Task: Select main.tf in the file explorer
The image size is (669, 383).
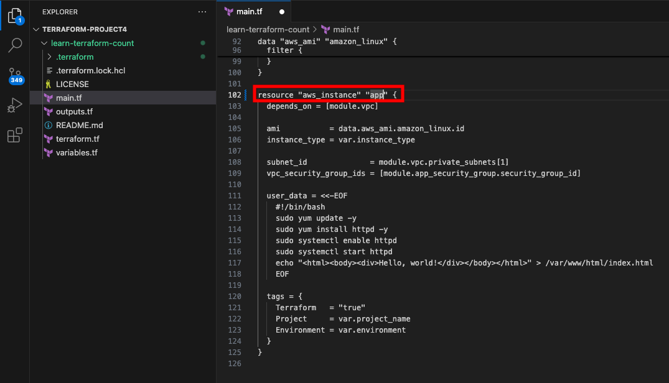Action: (123, 98)
